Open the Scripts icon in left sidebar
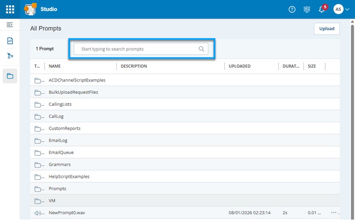The width and height of the screenshot is (355, 220). (x=10, y=41)
